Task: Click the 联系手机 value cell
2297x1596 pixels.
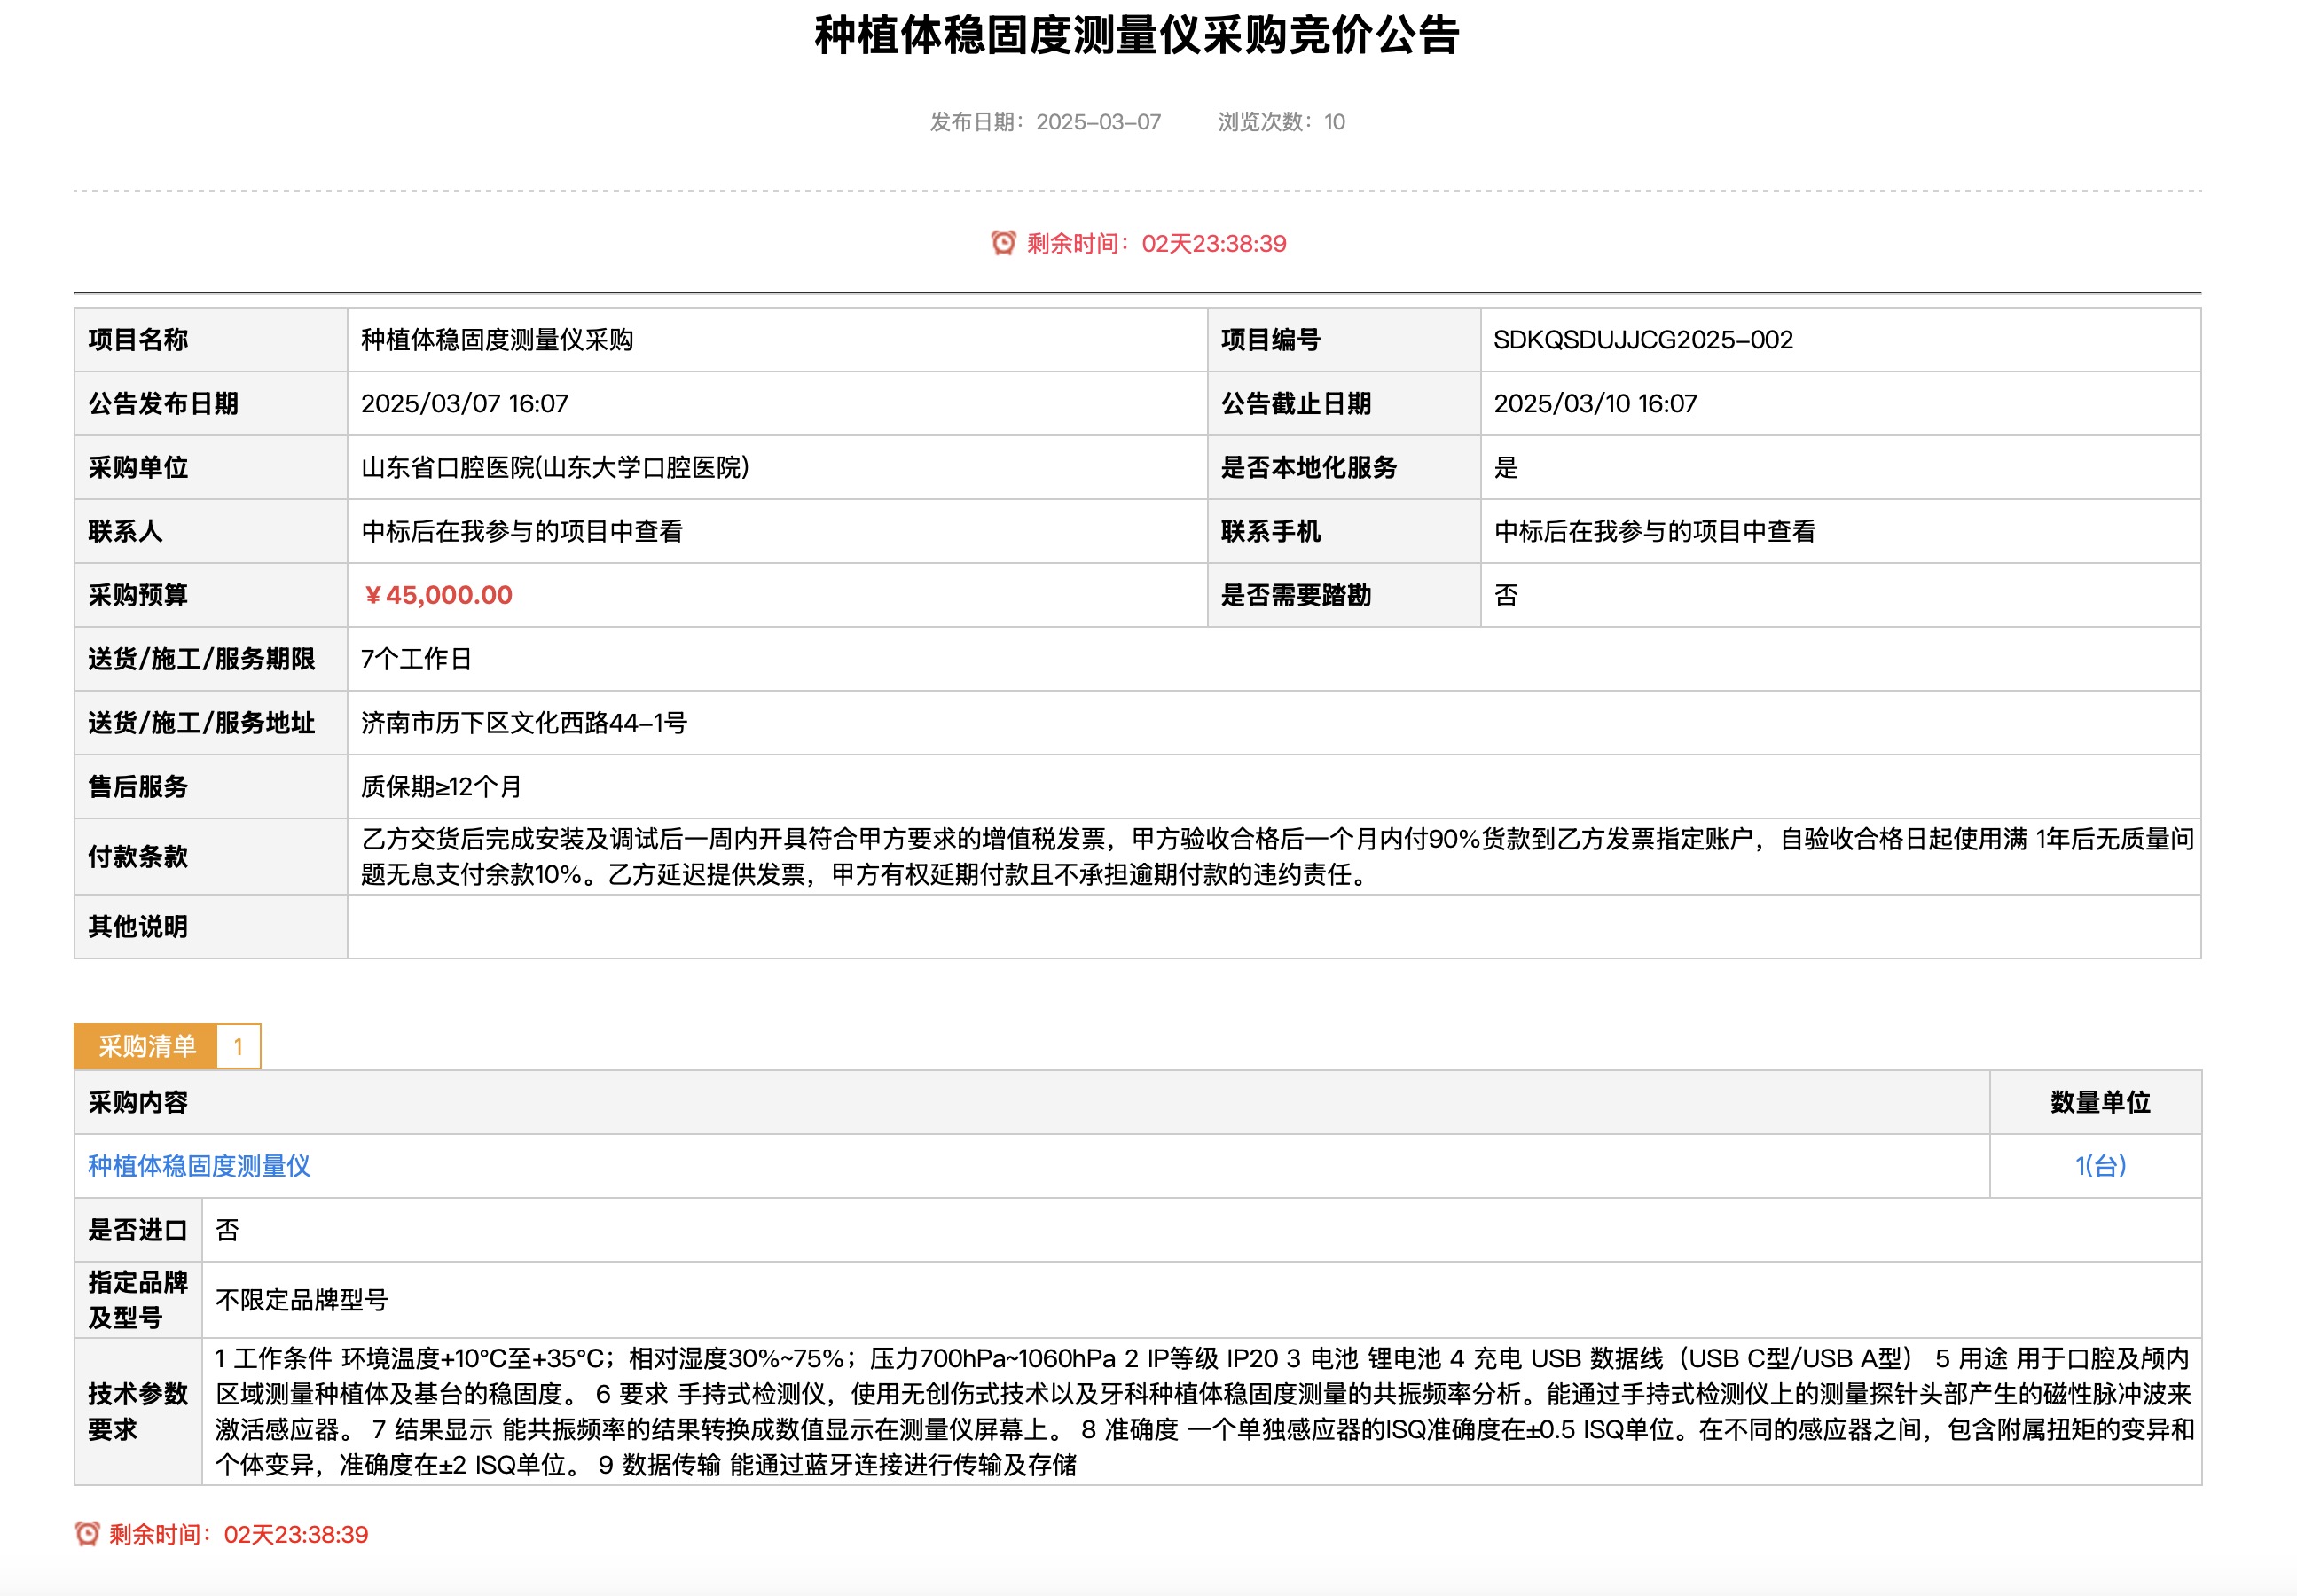Action: click(x=1654, y=532)
